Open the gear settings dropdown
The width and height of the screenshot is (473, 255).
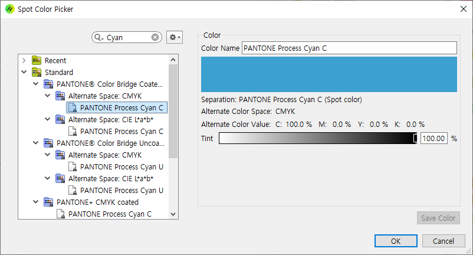175,37
